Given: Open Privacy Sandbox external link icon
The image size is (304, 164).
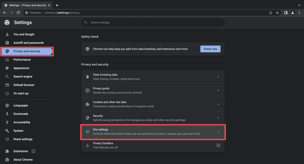Looking at the screenshot, I should tap(218, 145).
